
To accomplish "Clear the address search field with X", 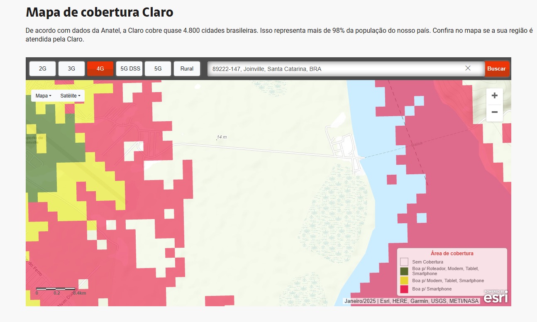I will tap(468, 68).
